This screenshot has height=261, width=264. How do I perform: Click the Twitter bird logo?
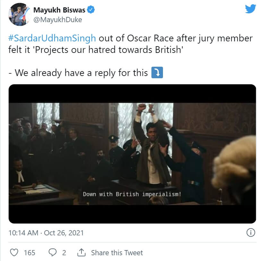pos(251,9)
